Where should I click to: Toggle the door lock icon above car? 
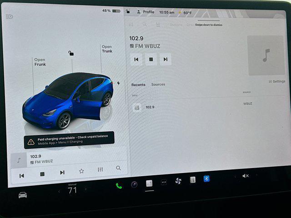pyautogui.click(x=71, y=54)
